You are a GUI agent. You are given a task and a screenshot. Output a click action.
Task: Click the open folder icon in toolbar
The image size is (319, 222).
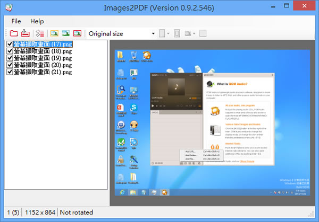[x=13, y=33]
